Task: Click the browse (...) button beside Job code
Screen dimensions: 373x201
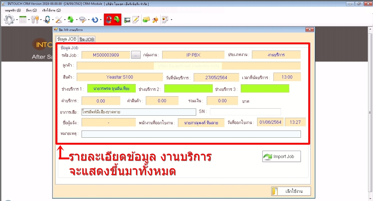Action: pyautogui.click(x=135, y=55)
